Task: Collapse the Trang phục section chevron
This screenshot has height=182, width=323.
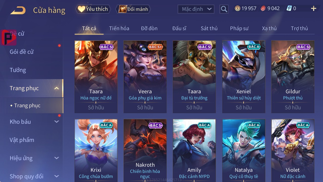Action: pyautogui.click(x=57, y=88)
